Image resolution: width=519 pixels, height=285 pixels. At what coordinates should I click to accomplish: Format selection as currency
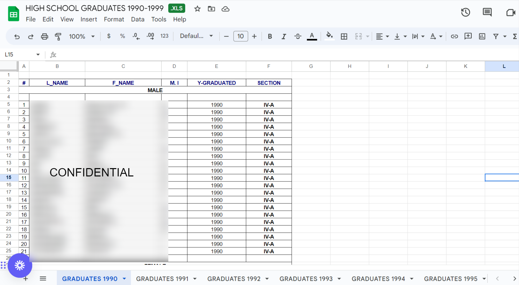pyautogui.click(x=109, y=36)
